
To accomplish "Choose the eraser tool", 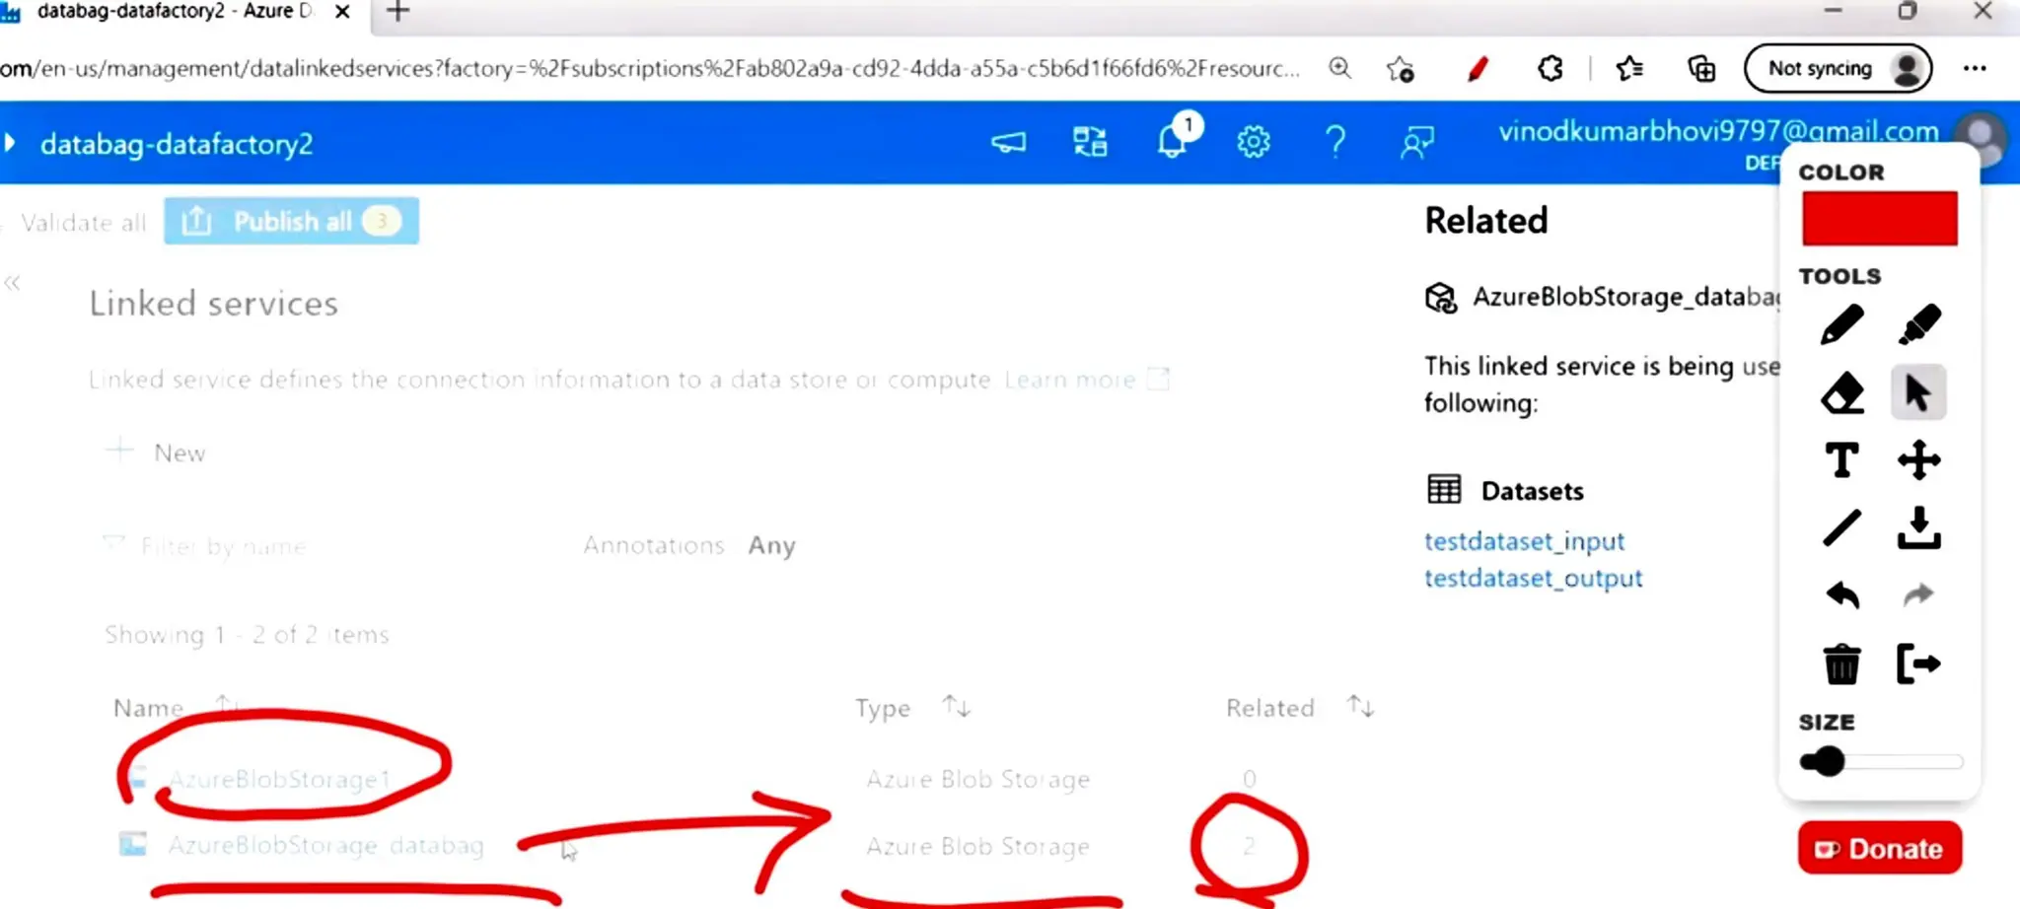I will click(x=1840, y=393).
